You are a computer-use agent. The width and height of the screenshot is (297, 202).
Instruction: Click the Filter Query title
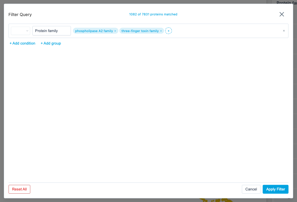pos(20,14)
